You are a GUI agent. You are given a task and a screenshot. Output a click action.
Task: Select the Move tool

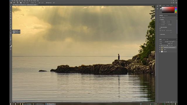pyautogui.click(x=11, y=7)
